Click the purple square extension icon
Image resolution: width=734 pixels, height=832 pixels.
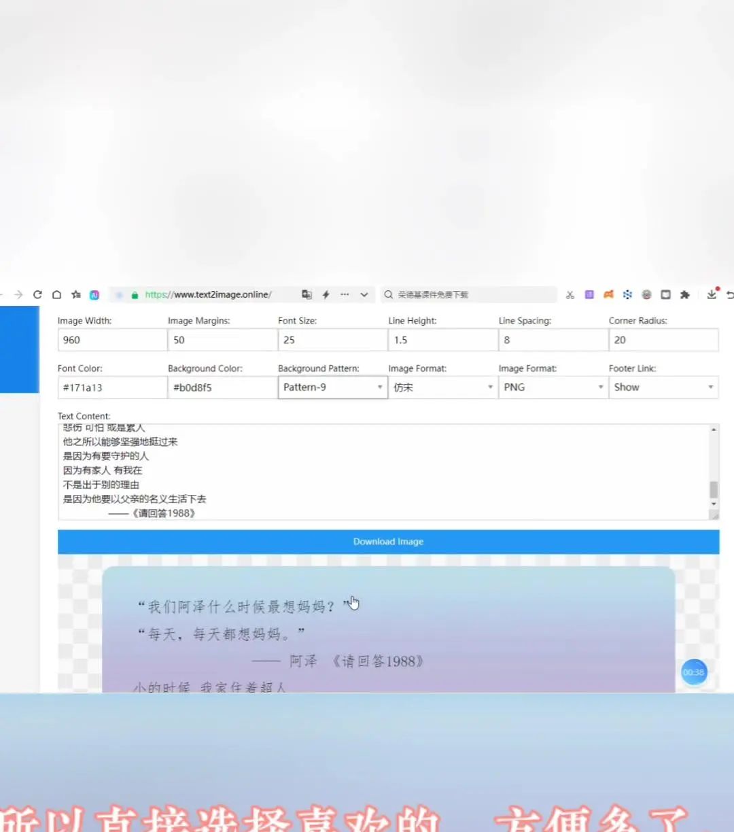(589, 294)
